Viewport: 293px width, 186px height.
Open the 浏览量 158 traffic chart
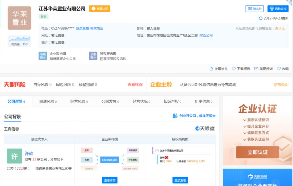pos(19,41)
